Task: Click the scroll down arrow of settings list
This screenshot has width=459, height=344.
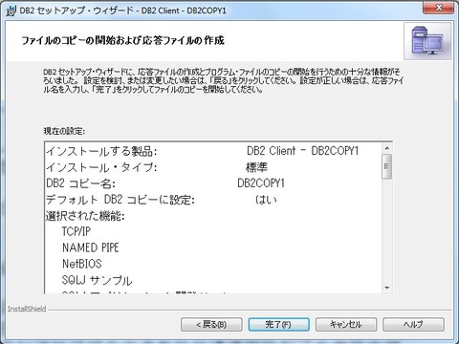Action: (x=387, y=288)
